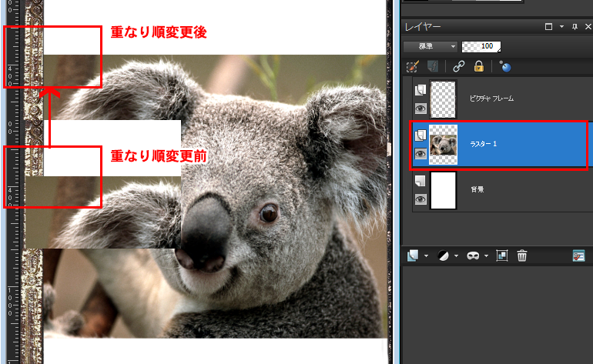This screenshot has height=364, width=593.
Task: Click the edit selection brush icon
Action: point(412,67)
